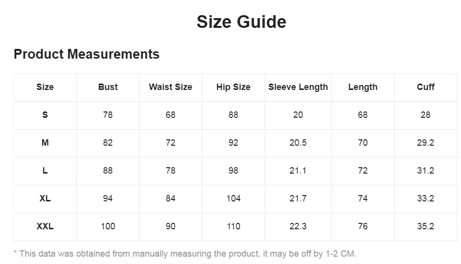Select the Cuff column header
Viewport: 461px width, 264px height.
click(426, 87)
